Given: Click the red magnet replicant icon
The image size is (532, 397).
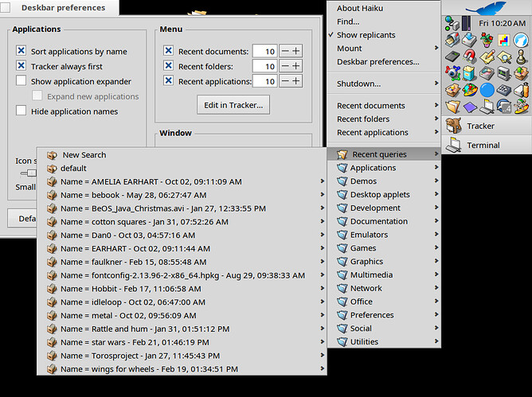Looking at the screenshot, I should click(x=470, y=56).
